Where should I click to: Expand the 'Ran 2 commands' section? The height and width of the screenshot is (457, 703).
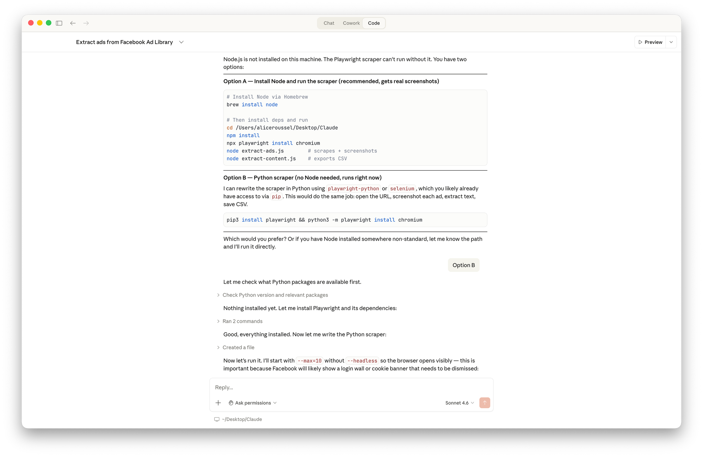pos(242,321)
